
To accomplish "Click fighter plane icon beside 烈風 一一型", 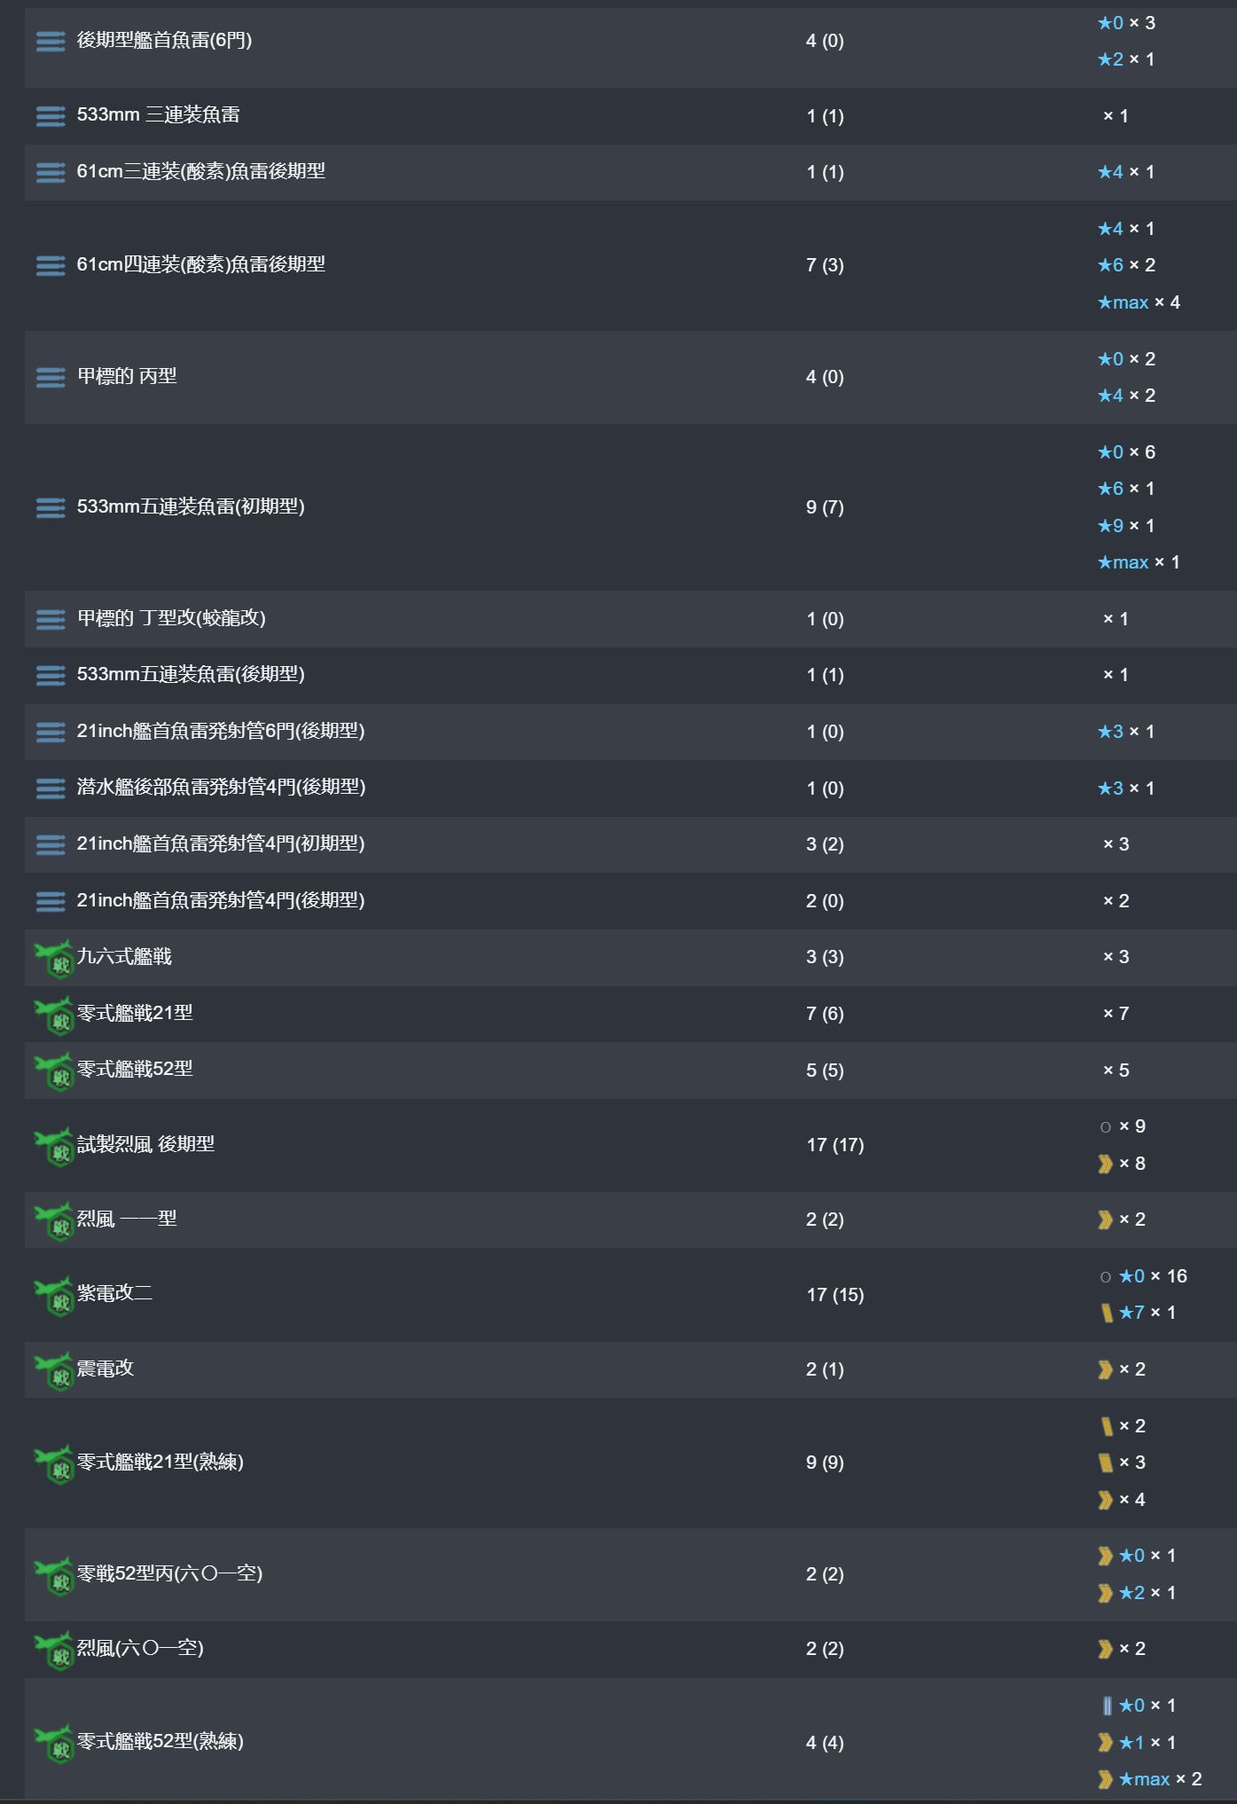I will pos(54,1221).
